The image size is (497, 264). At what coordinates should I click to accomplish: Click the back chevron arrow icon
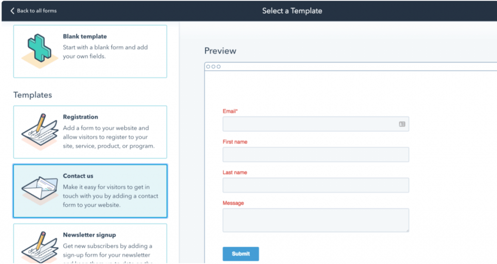(12, 11)
